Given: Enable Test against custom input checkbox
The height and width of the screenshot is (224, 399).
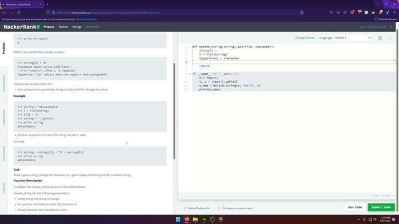Looking at the screenshot, I should [219, 208].
